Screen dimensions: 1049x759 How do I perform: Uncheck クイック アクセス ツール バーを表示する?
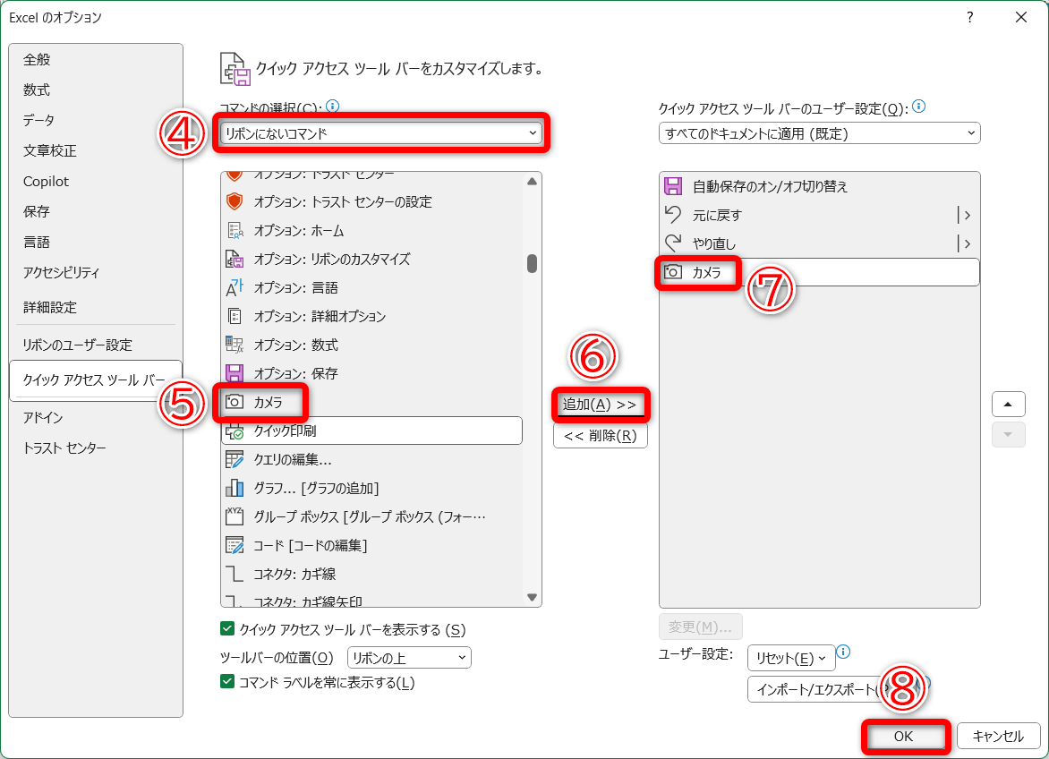(x=226, y=630)
